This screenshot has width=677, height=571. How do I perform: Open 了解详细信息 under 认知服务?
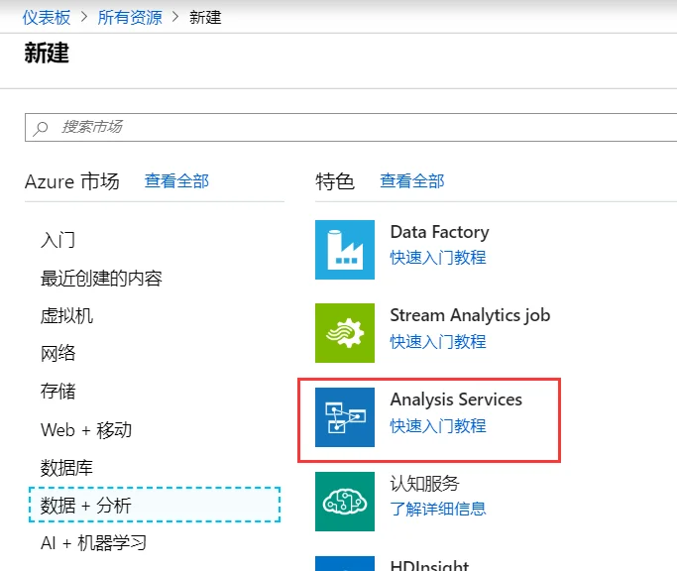(x=438, y=509)
